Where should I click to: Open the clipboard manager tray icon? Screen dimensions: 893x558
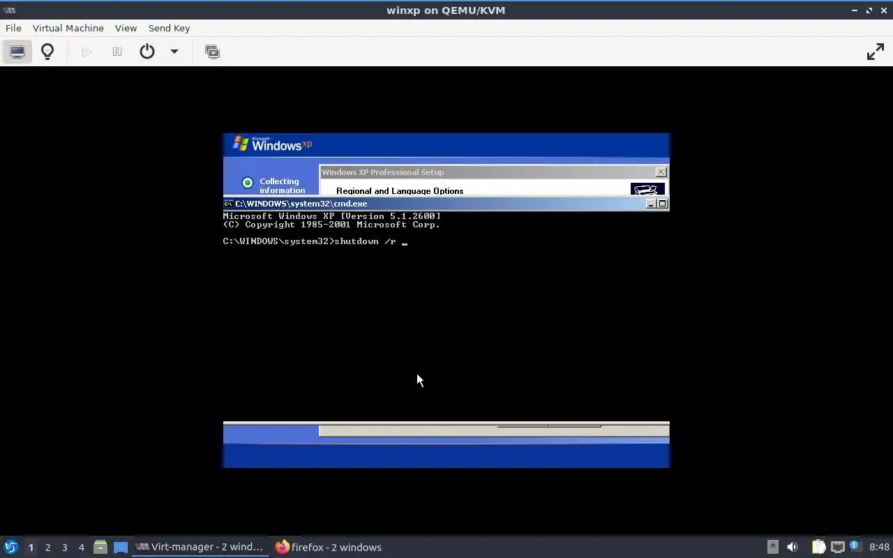[818, 547]
